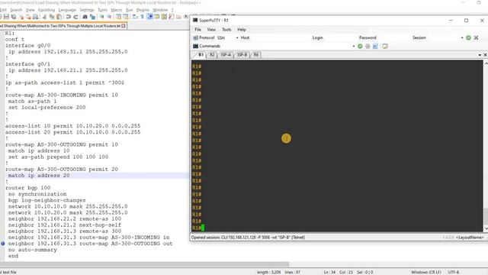Click the Undo arrow in Notepad++ toolbar
The width and height of the screenshot is (488, 275).
pos(68,17)
